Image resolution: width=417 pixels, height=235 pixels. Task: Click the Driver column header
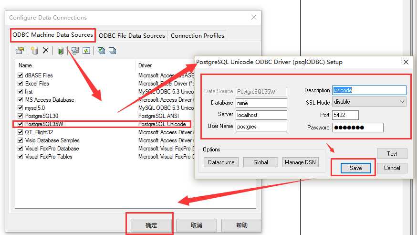pos(145,65)
